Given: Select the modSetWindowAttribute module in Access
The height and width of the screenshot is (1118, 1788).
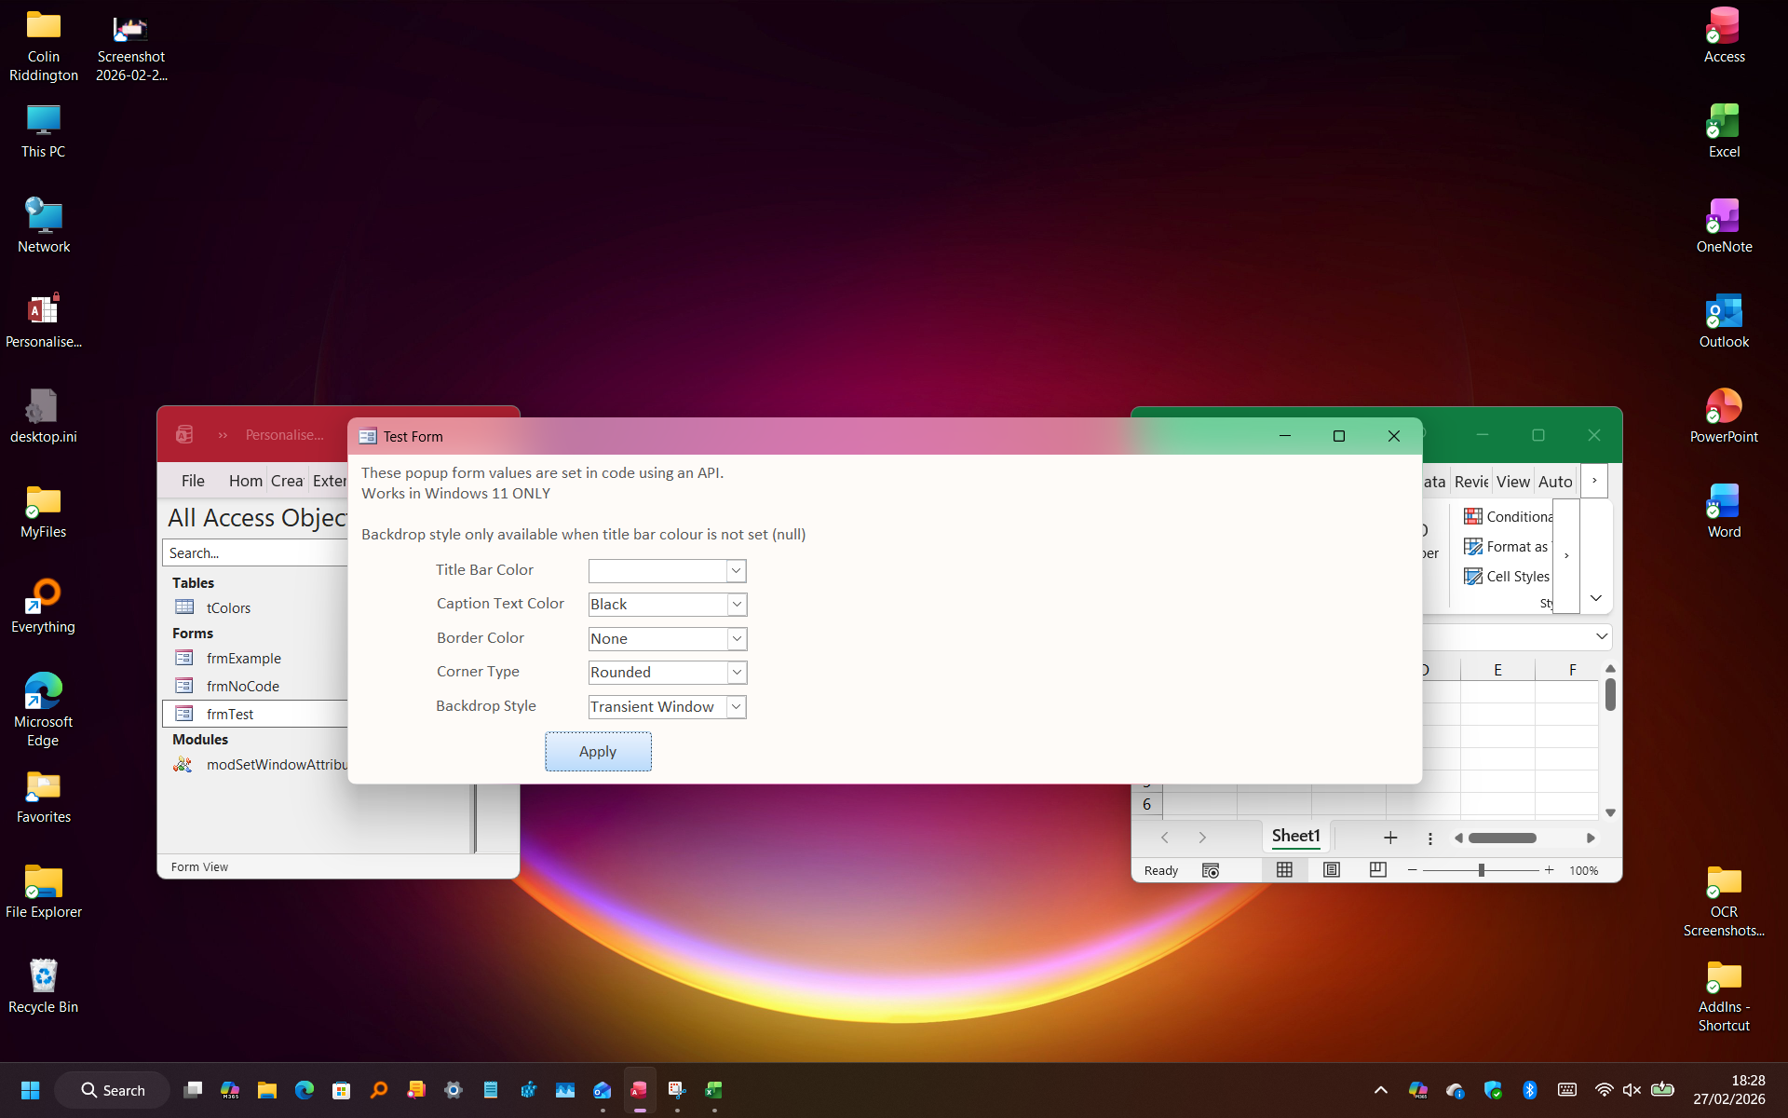Looking at the screenshot, I should tap(261, 764).
